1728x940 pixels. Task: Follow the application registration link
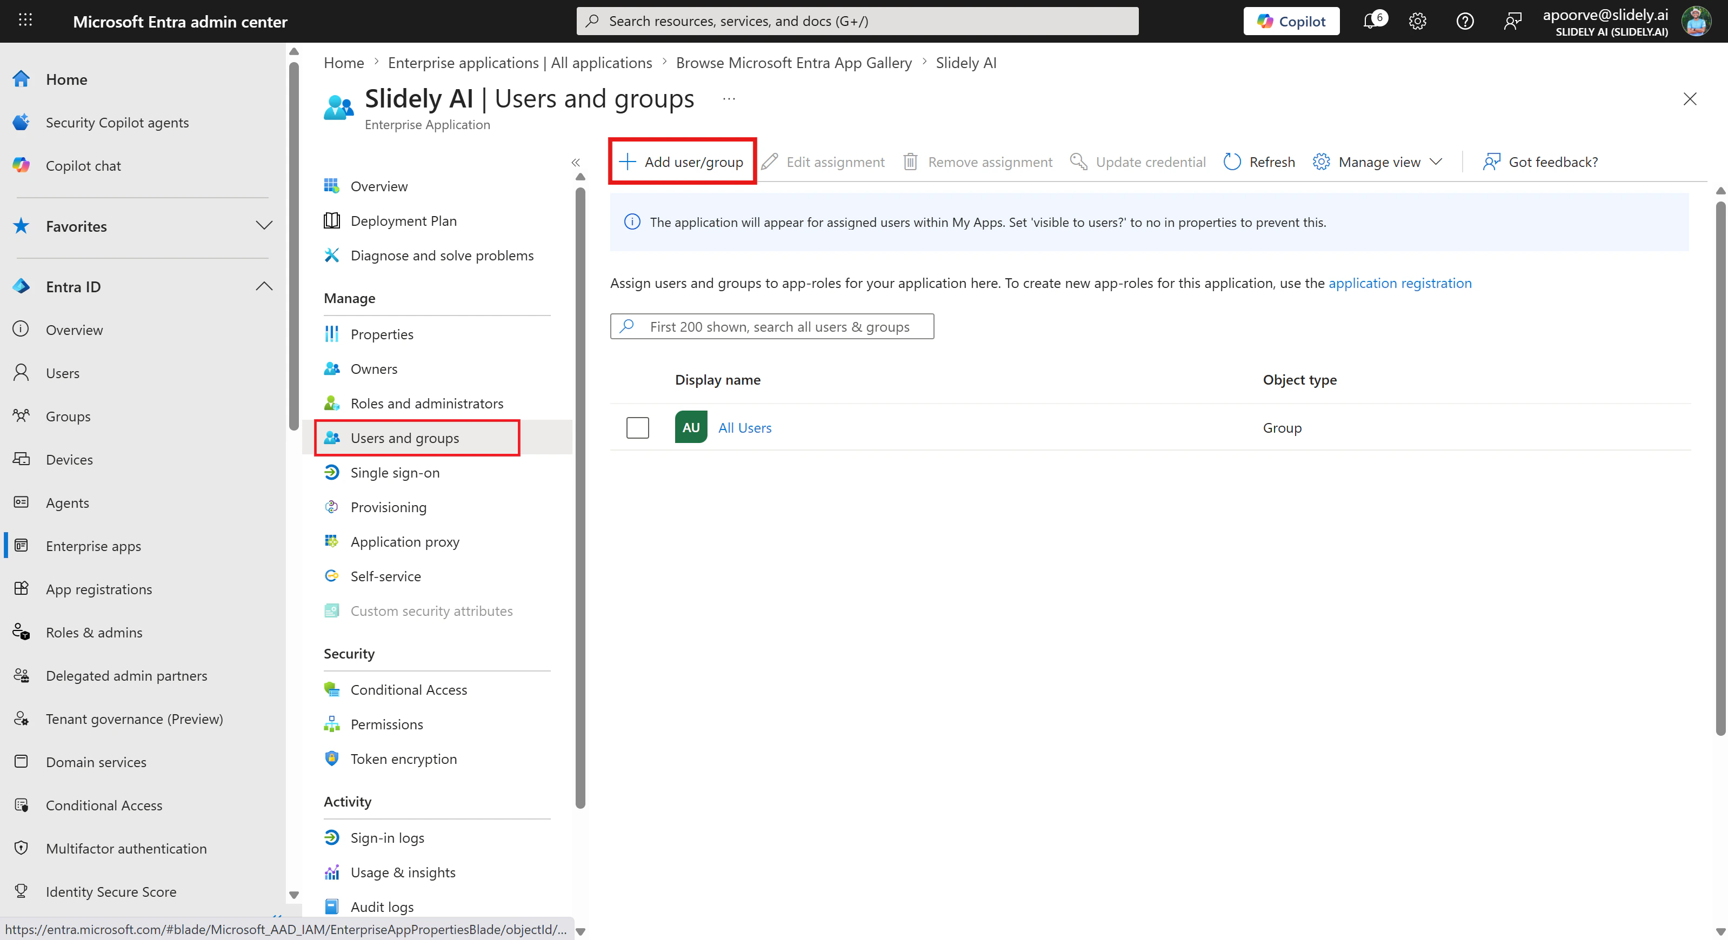point(1400,283)
